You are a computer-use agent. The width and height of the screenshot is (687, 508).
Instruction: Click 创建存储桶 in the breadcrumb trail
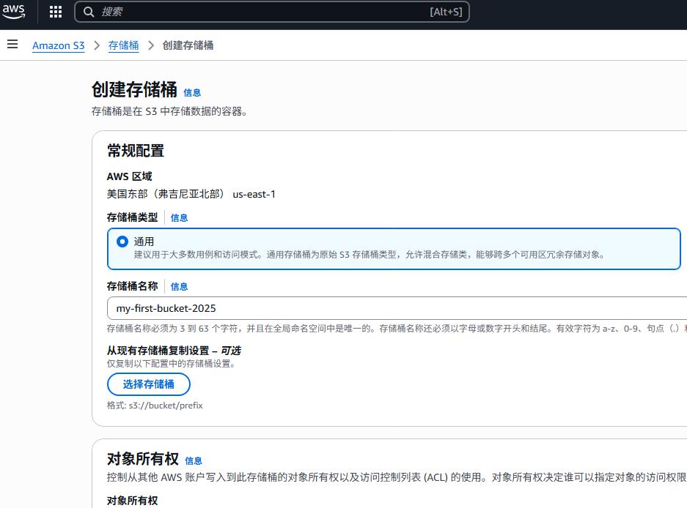pyautogui.click(x=188, y=45)
